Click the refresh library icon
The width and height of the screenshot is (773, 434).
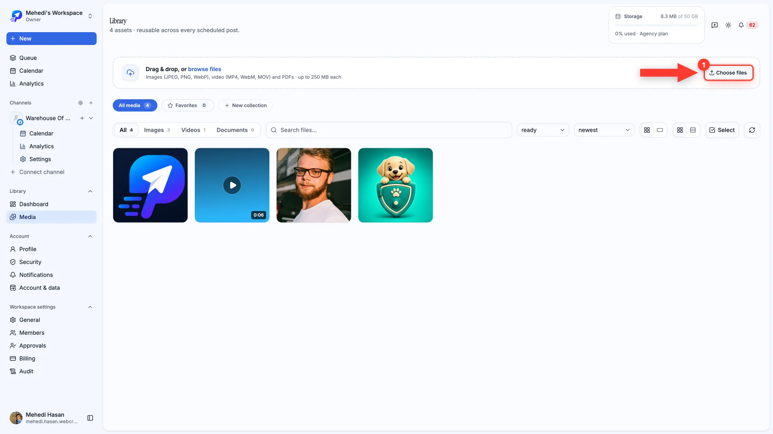click(752, 130)
